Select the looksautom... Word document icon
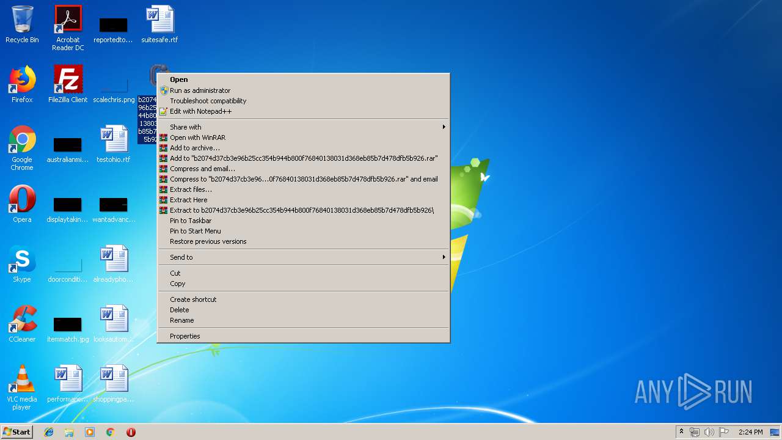The height and width of the screenshot is (440, 782). [x=114, y=324]
